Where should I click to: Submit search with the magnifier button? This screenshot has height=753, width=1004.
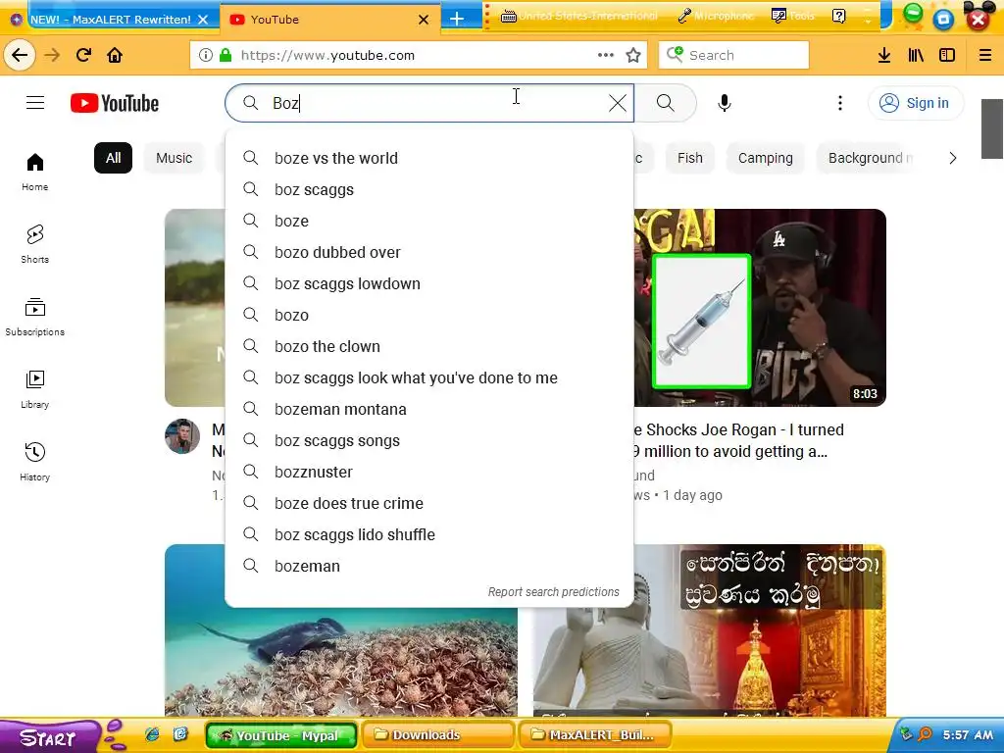click(x=666, y=102)
